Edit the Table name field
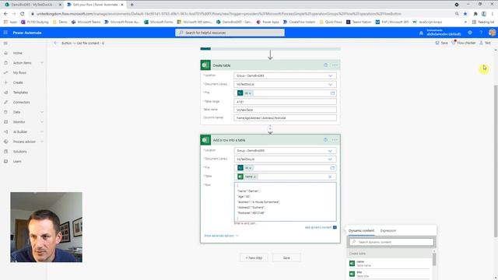Viewport: 498px width, 280px height. coord(286,110)
